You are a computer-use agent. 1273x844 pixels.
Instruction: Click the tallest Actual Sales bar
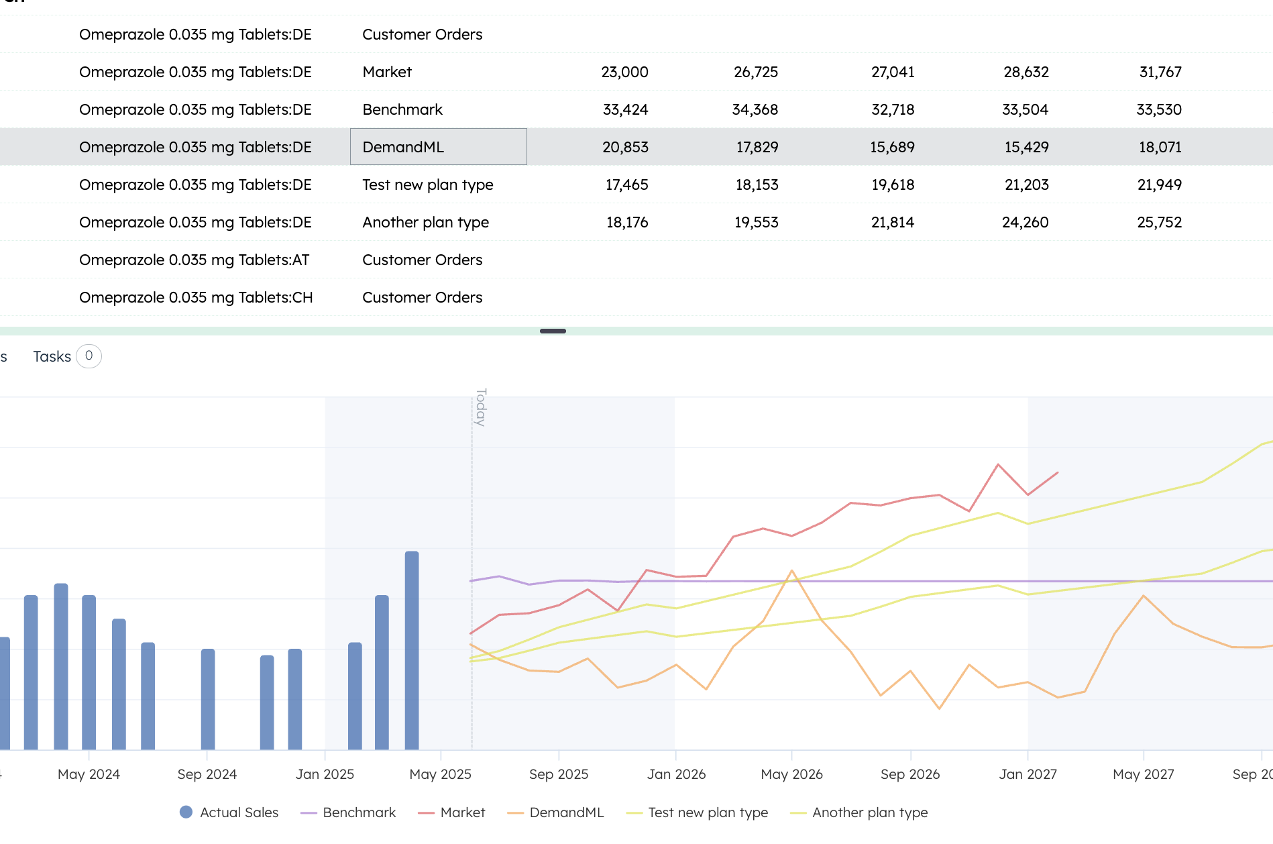[412, 649]
